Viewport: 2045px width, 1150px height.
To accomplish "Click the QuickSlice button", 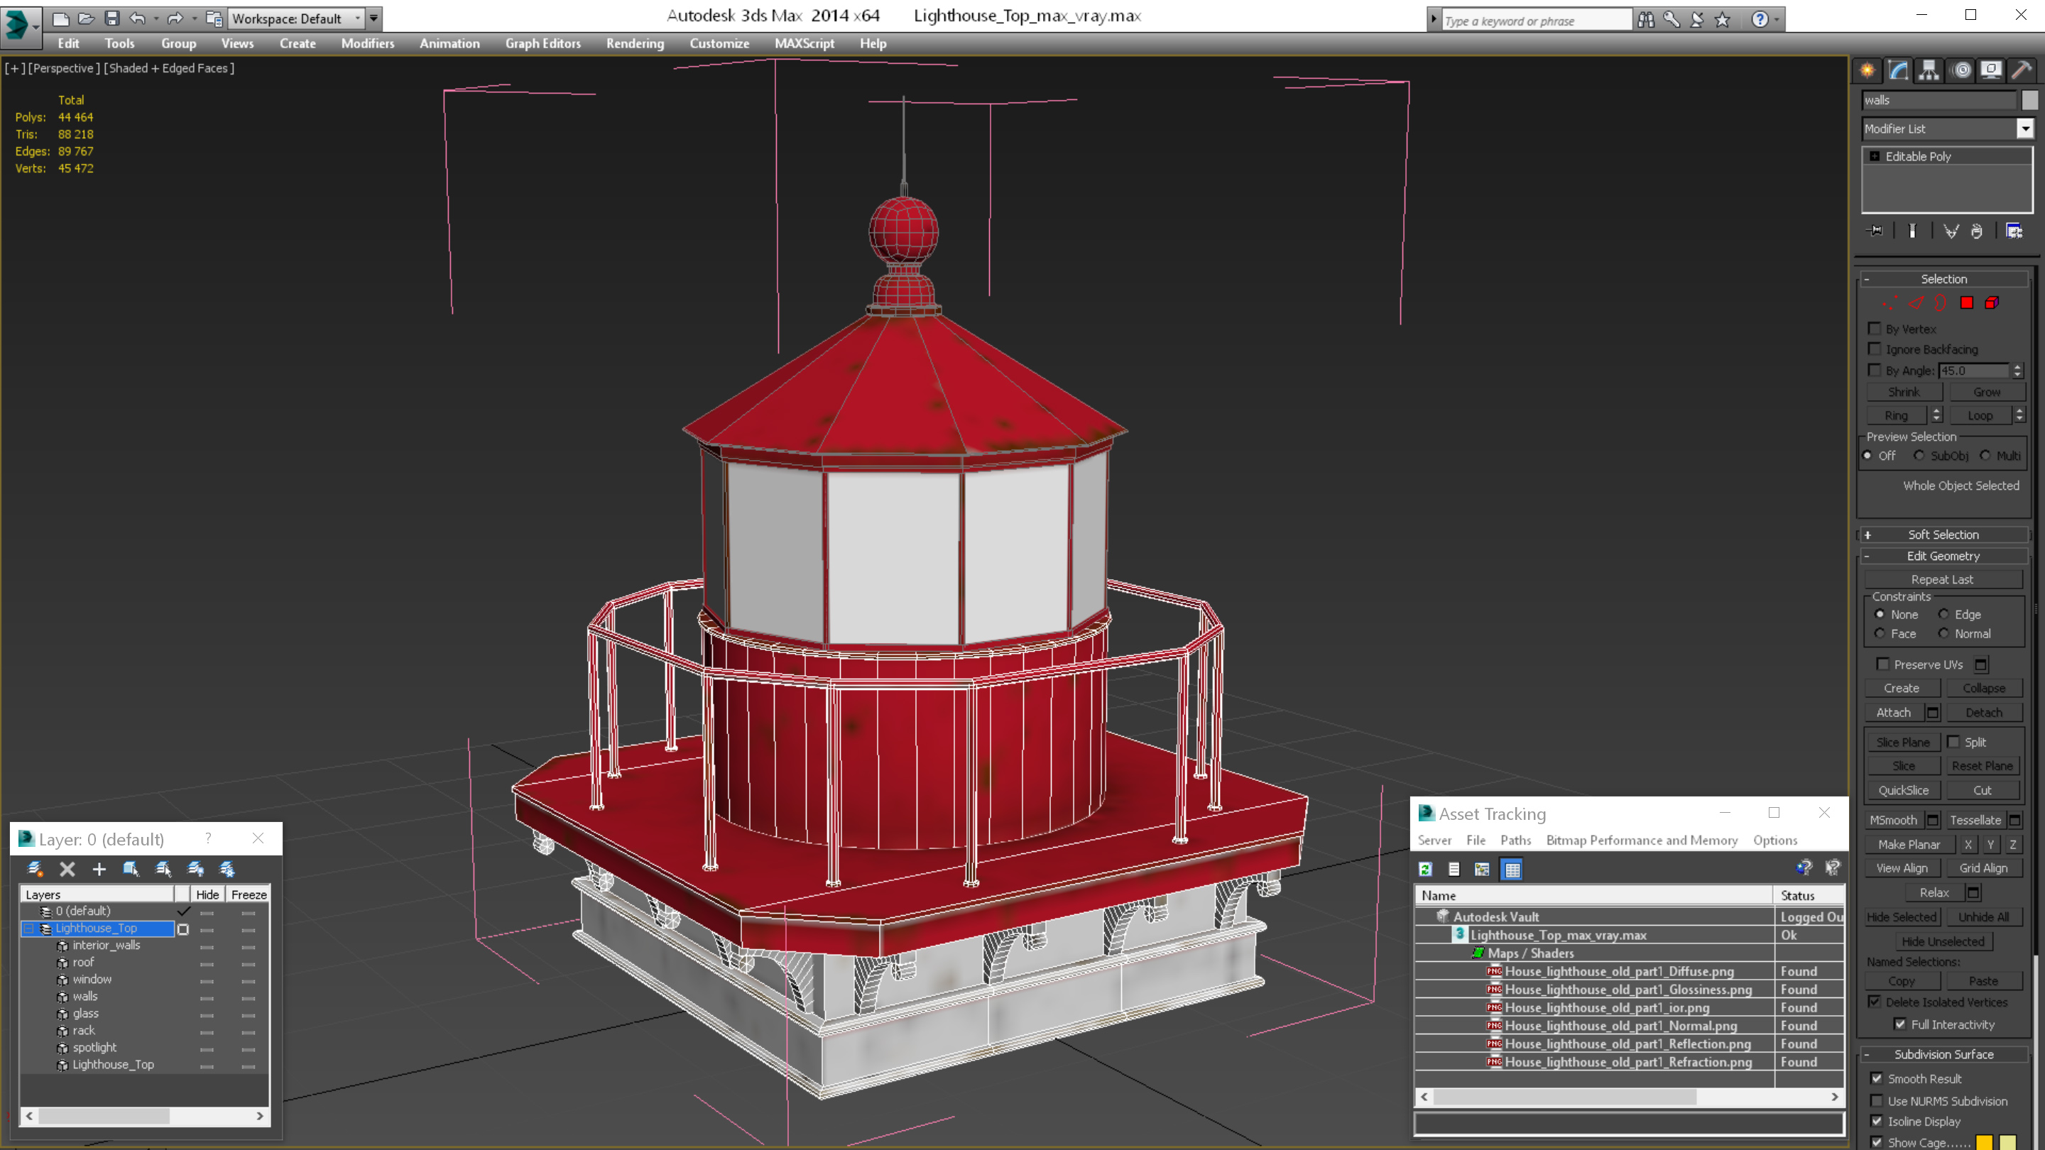I will [1903, 791].
